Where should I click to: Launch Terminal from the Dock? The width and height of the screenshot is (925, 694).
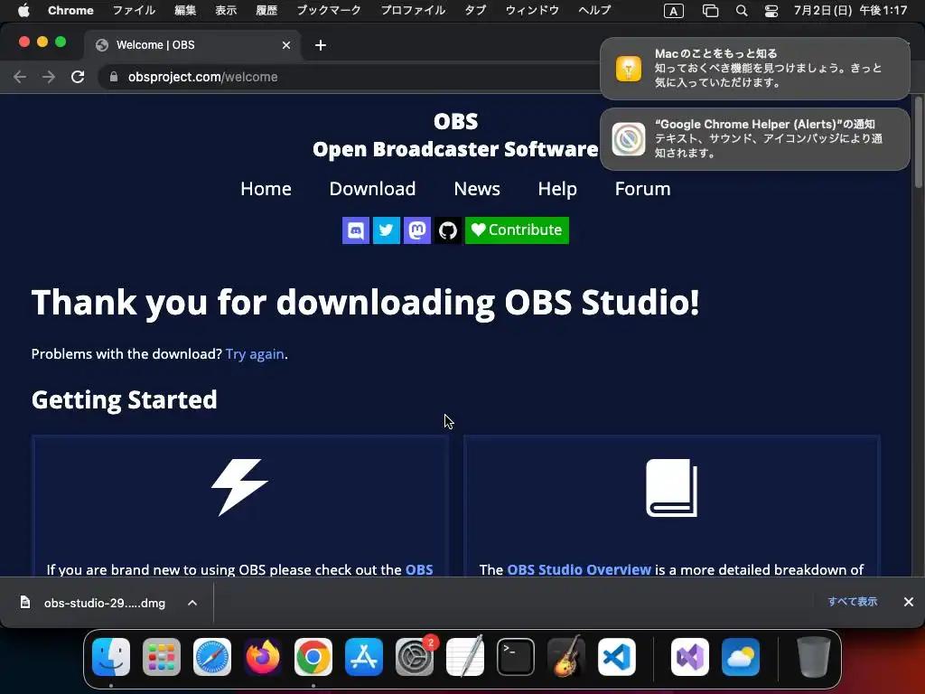pyautogui.click(x=516, y=657)
